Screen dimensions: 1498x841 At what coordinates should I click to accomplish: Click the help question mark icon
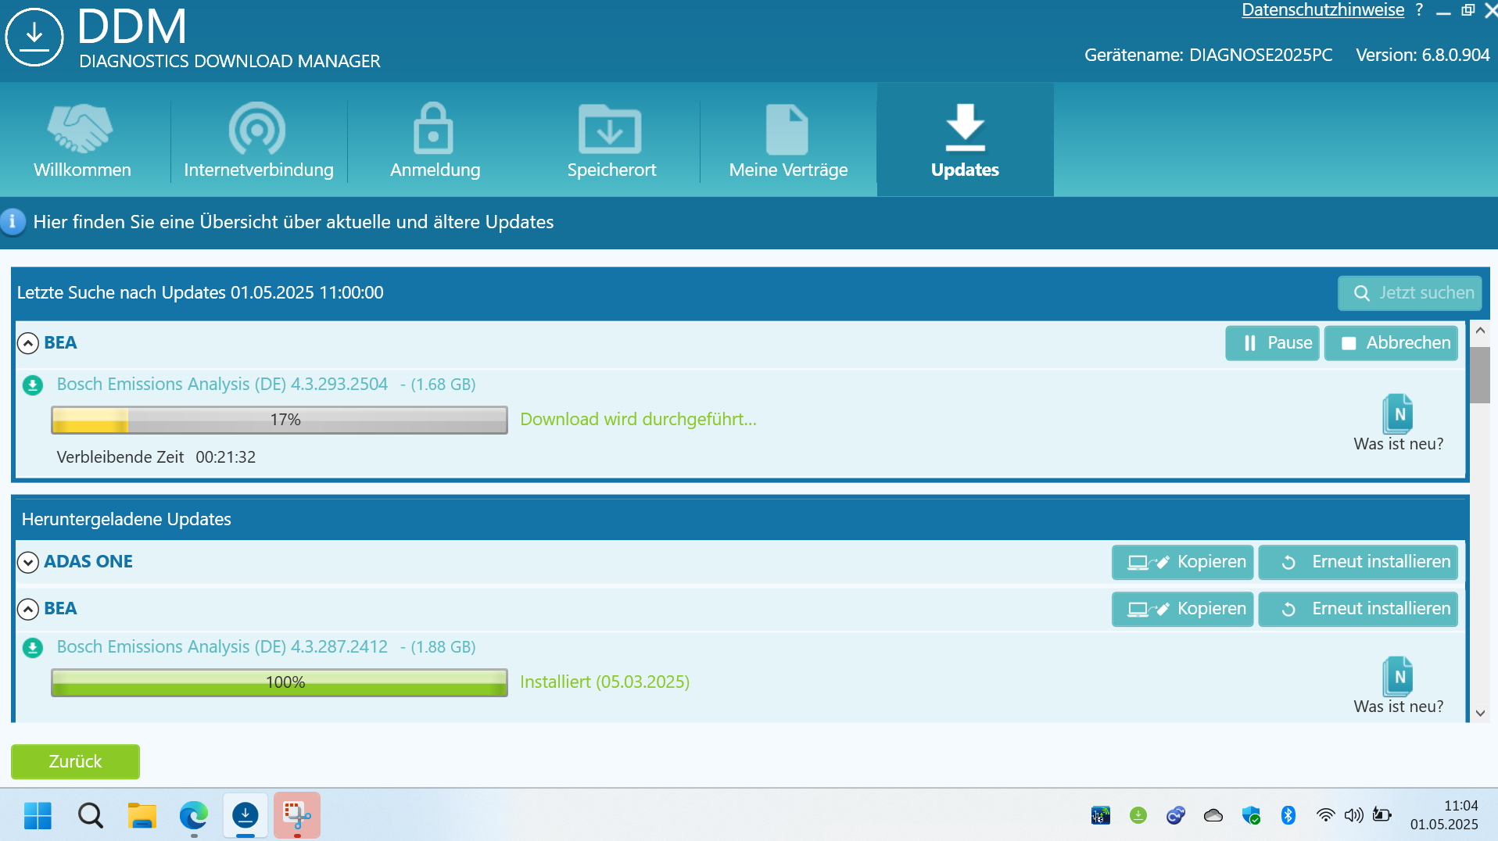point(1419,10)
